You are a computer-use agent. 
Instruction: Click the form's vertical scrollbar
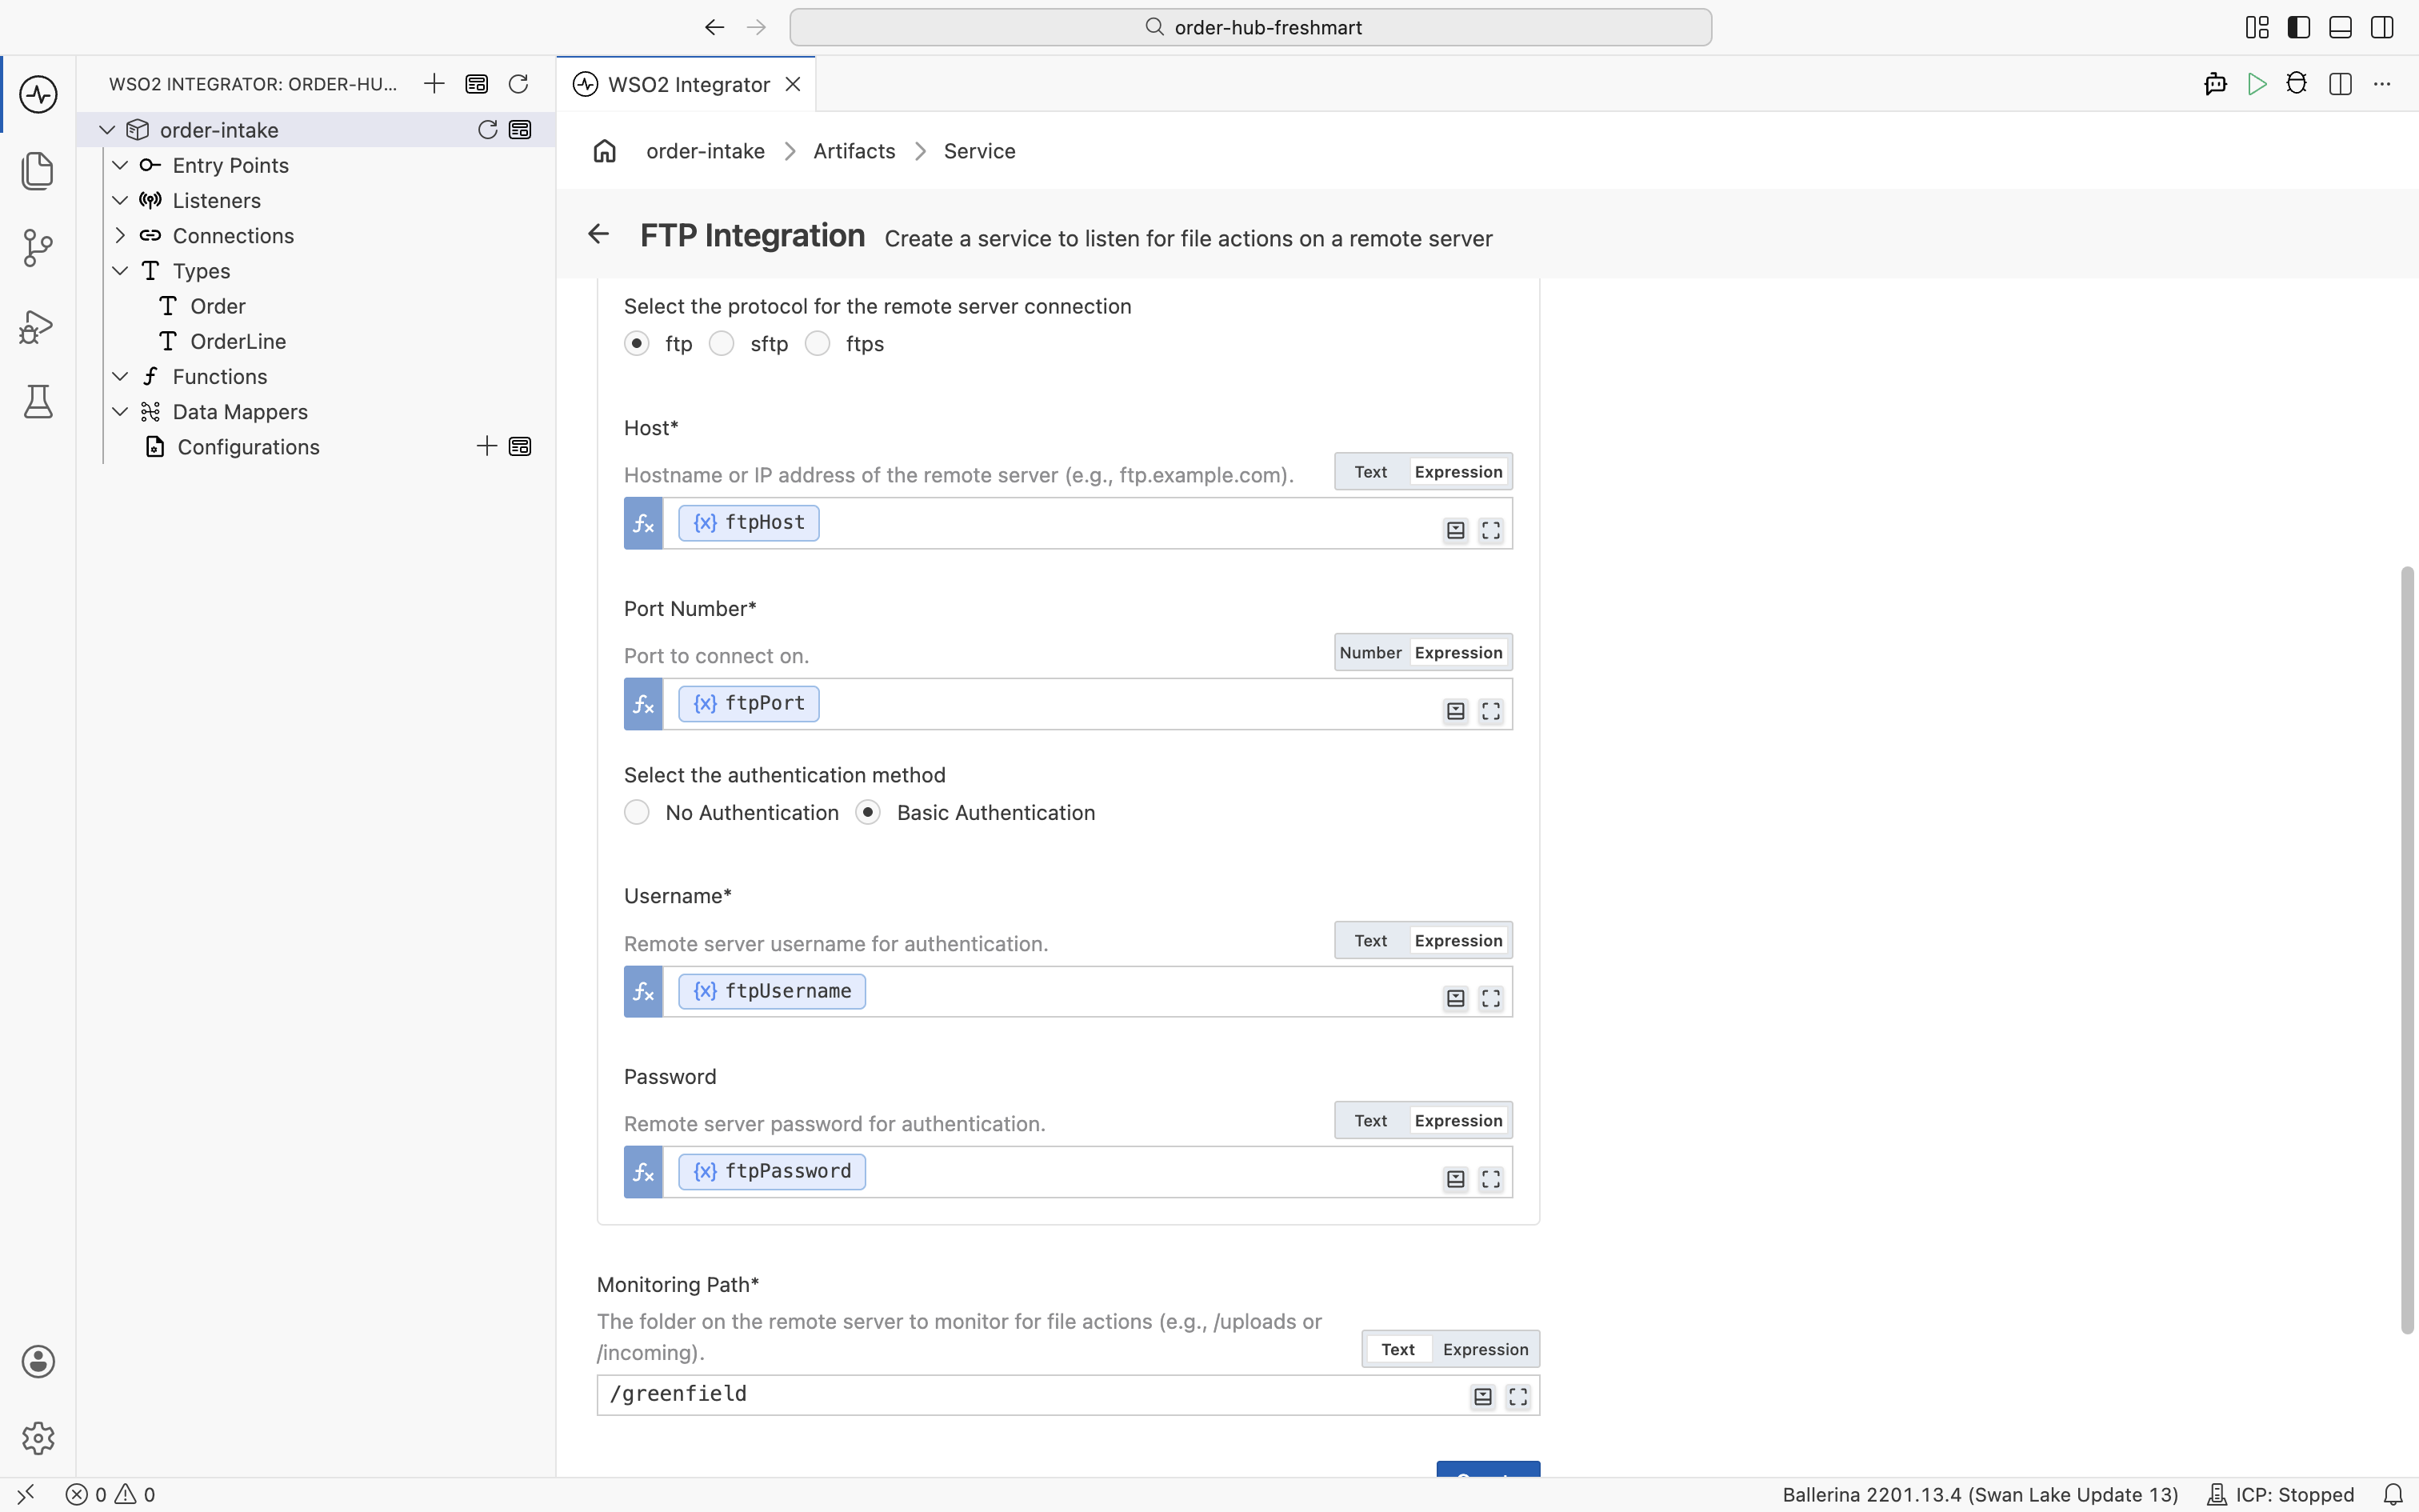2407,950
